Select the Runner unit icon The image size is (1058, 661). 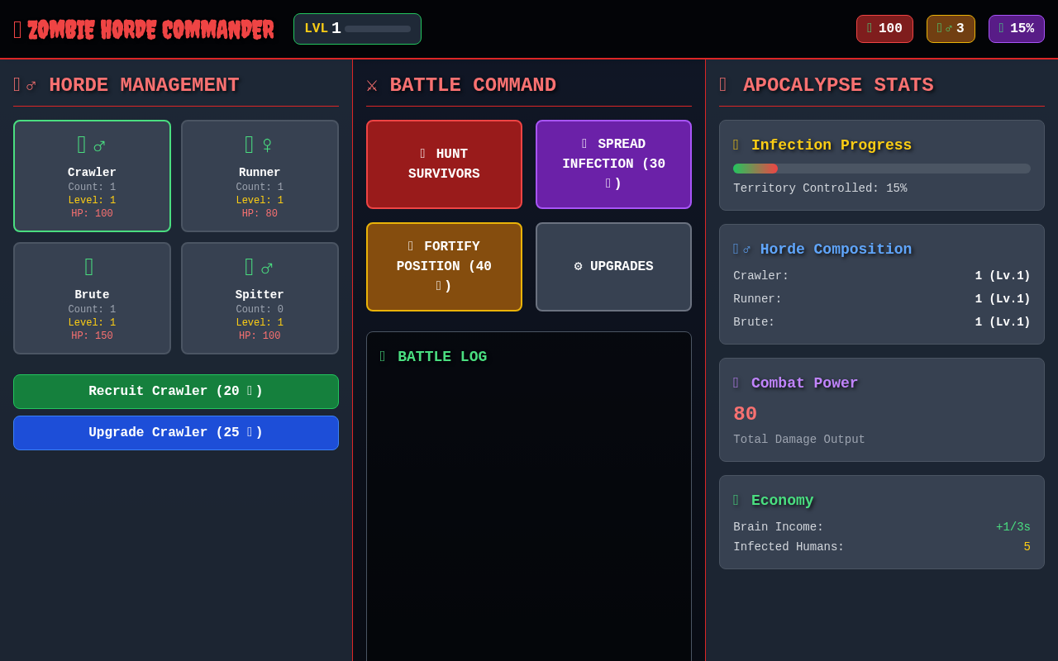point(250,144)
